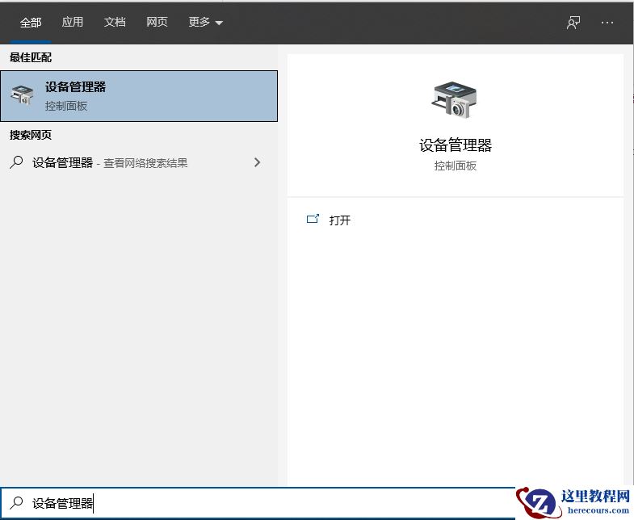Click the magnifier icon beside web result
Viewport: 634px width, 520px height.
tap(17, 162)
